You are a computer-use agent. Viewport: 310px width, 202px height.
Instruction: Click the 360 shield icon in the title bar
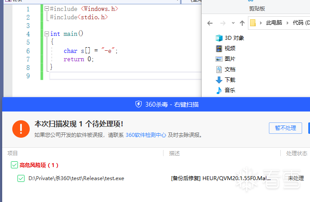click(x=139, y=104)
